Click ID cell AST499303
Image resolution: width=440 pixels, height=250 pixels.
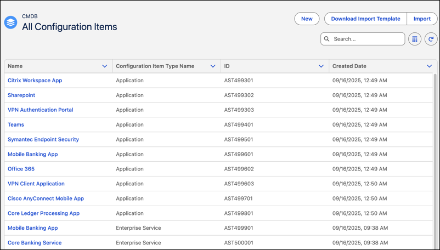pos(239,110)
